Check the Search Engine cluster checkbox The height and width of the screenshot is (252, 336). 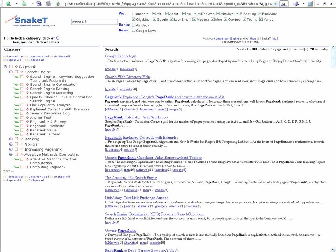16,72
